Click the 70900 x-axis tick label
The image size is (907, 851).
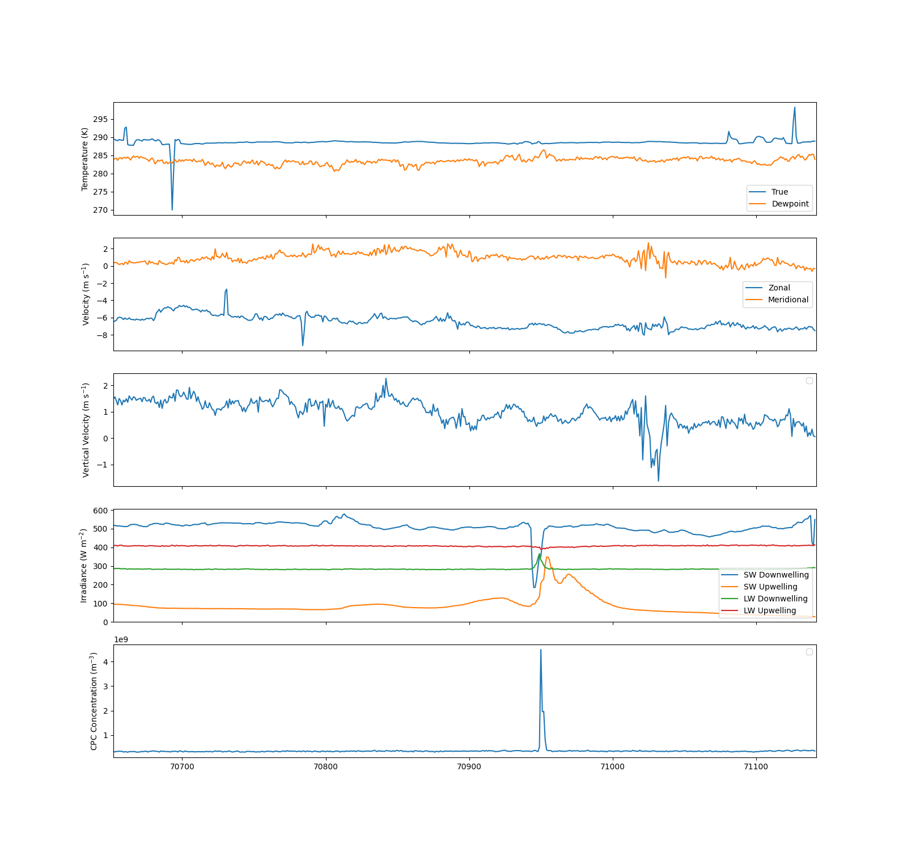pos(469,766)
